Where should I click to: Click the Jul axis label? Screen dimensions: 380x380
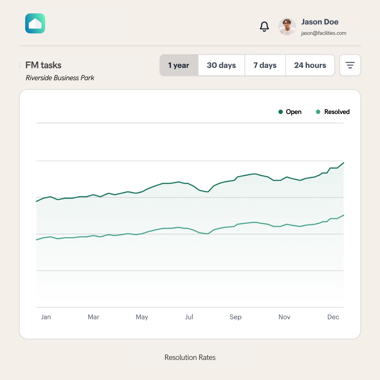[x=189, y=317]
